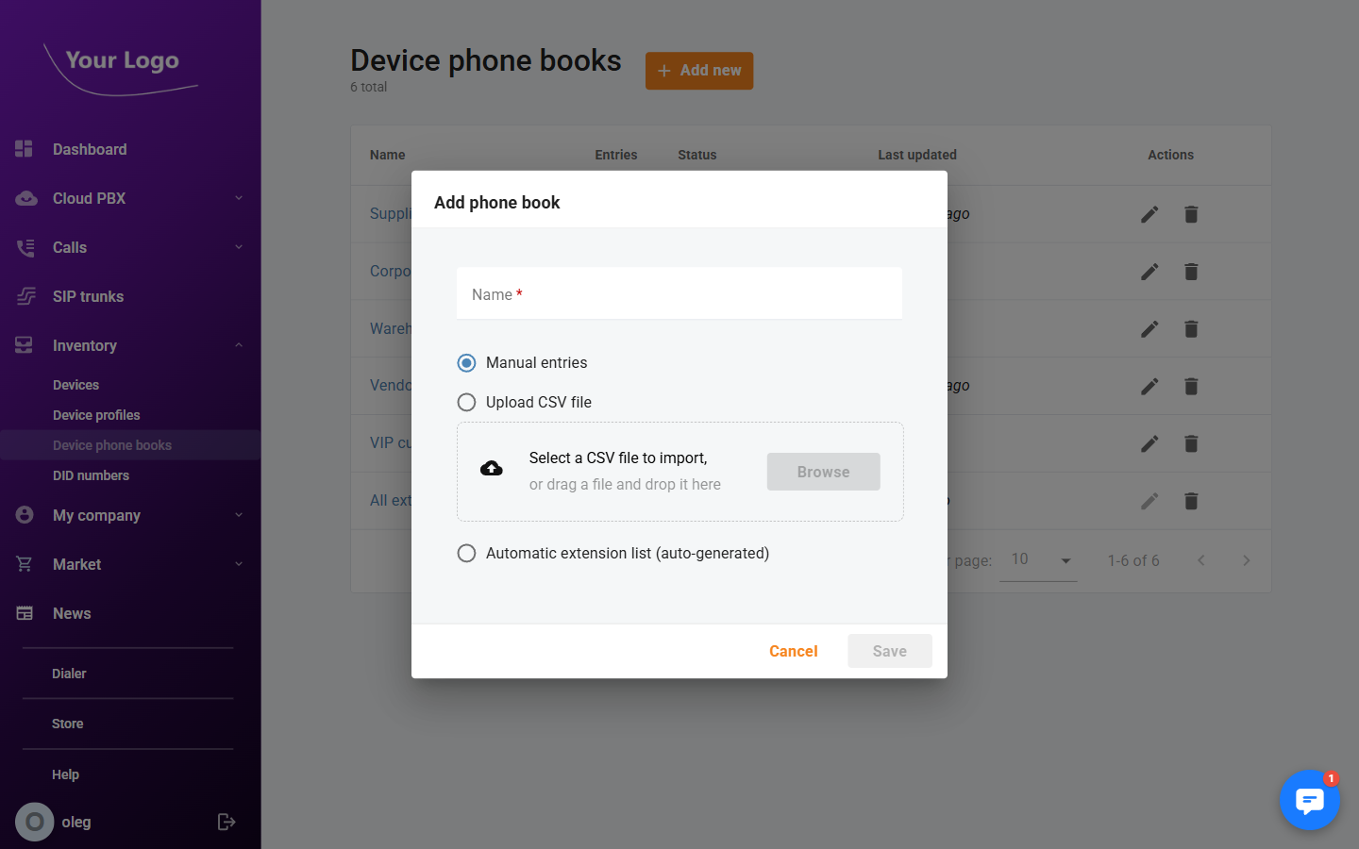Select the Dashboard sidebar icon
1359x849 pixels.
[x=23, y=149]
